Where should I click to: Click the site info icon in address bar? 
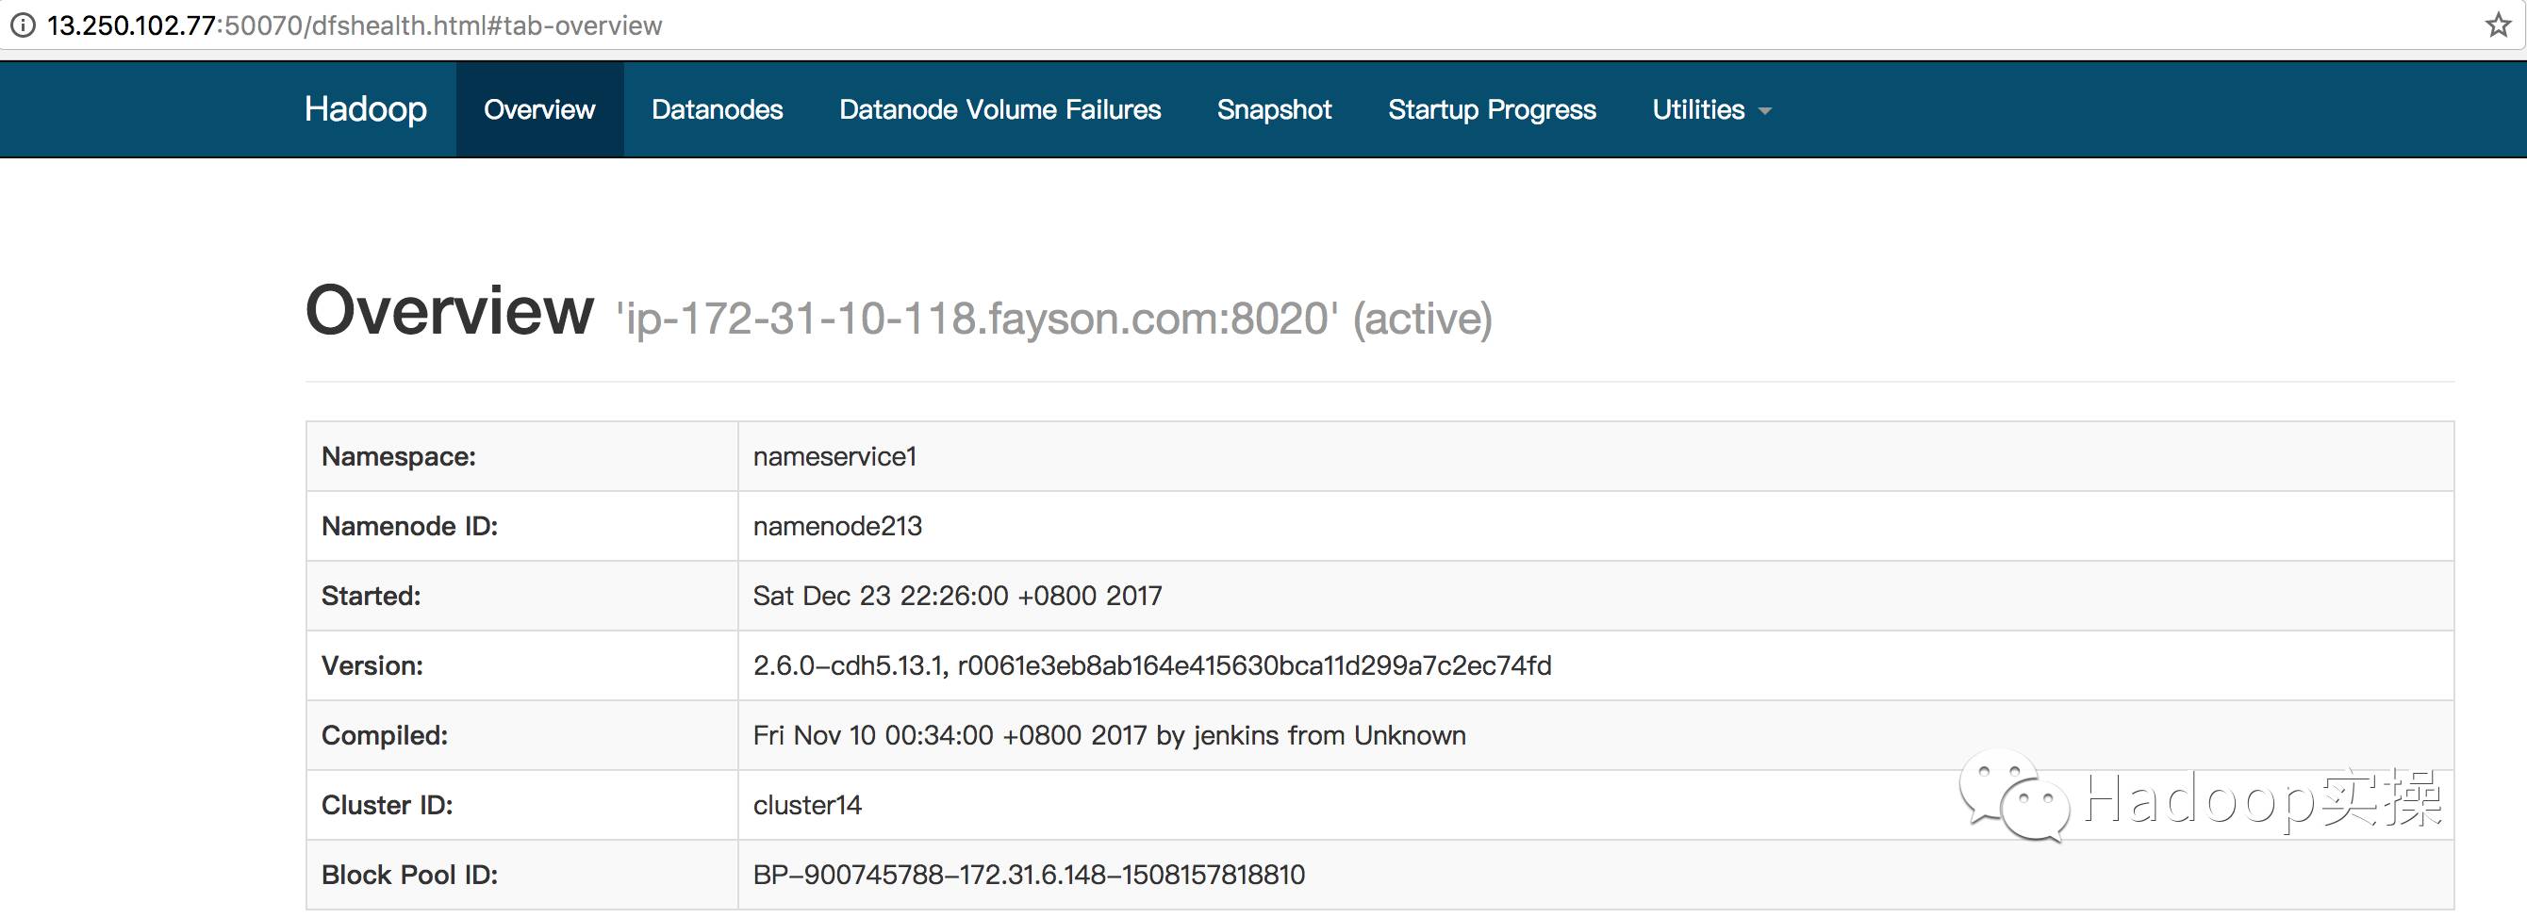click(x=23, y=25)
